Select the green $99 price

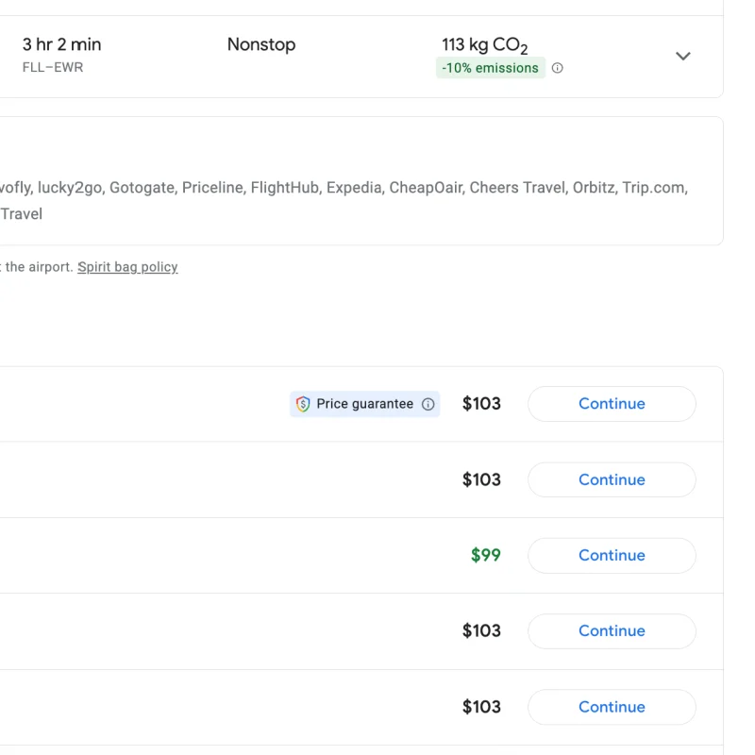485,555
